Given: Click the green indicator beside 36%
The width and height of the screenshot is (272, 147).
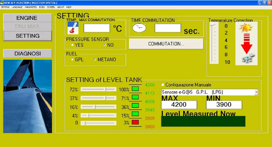Looking at the screenshot, I should coord(135,106).
